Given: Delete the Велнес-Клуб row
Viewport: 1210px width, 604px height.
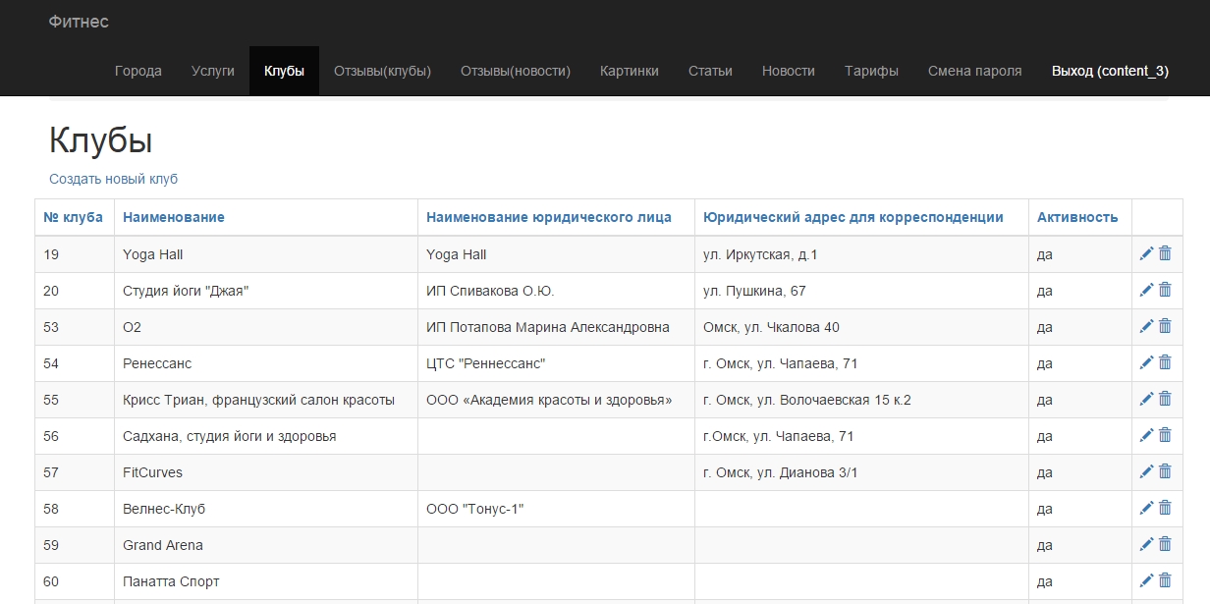Looking at the screenshot, I should tap(1166, 509).
